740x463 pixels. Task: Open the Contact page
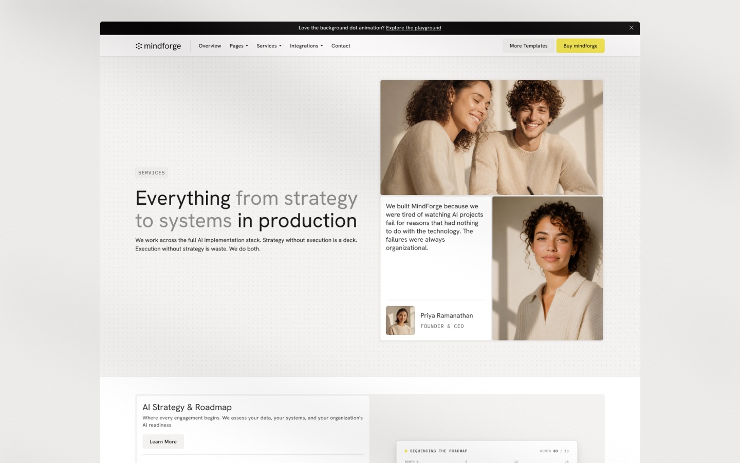click(x=341, y=46)
